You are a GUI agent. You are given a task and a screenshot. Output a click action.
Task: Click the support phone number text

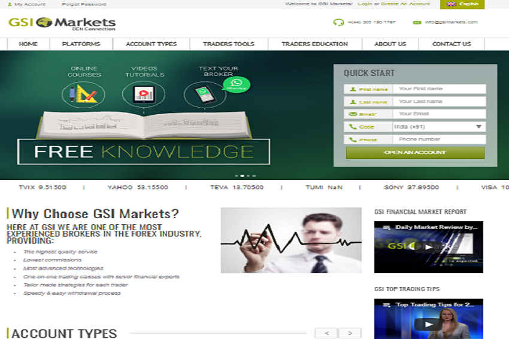point(372,22)
